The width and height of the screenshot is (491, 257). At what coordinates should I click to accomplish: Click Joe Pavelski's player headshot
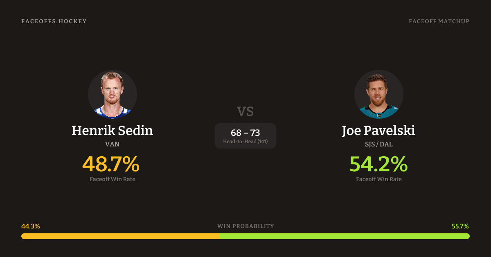[x=378, y=94]
